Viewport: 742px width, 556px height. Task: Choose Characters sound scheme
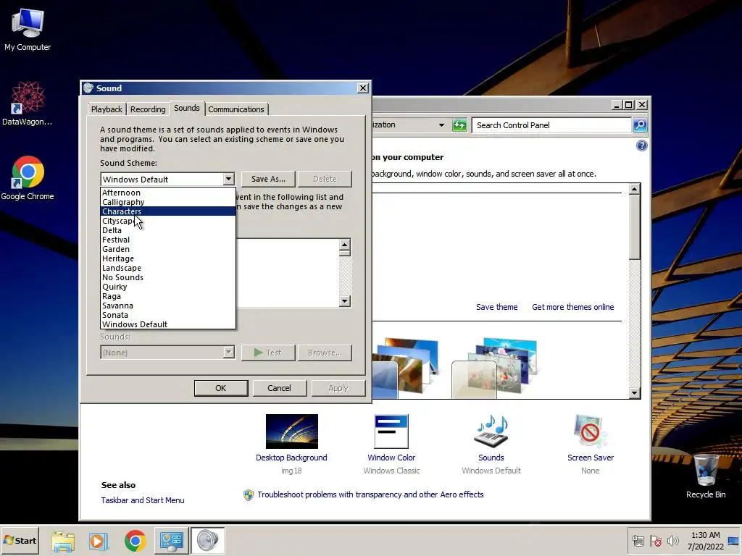(168, 211)
